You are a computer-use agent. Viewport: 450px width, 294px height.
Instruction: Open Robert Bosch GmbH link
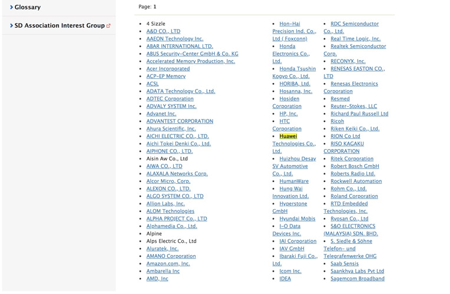(x=355, y=166)
